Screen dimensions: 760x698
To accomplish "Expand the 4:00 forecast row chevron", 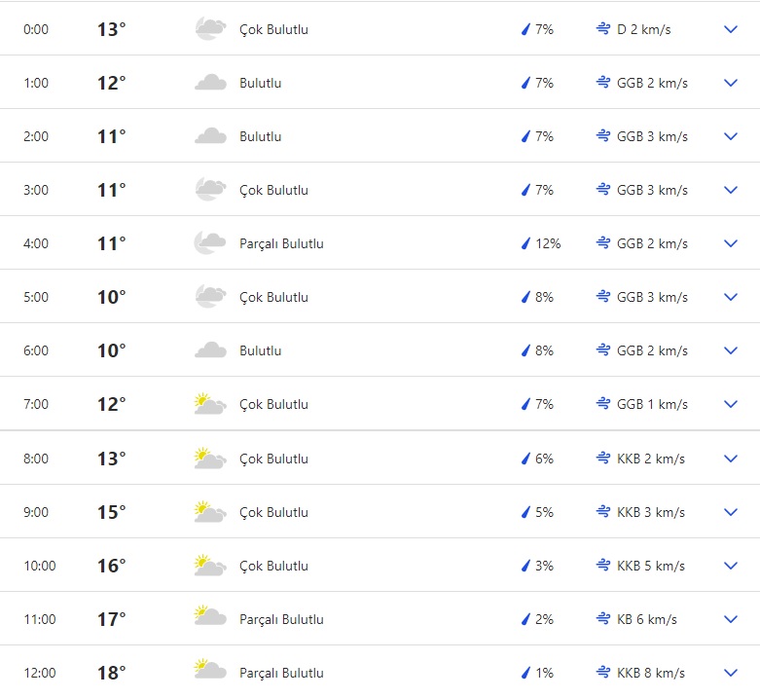I will coord(731,243).
